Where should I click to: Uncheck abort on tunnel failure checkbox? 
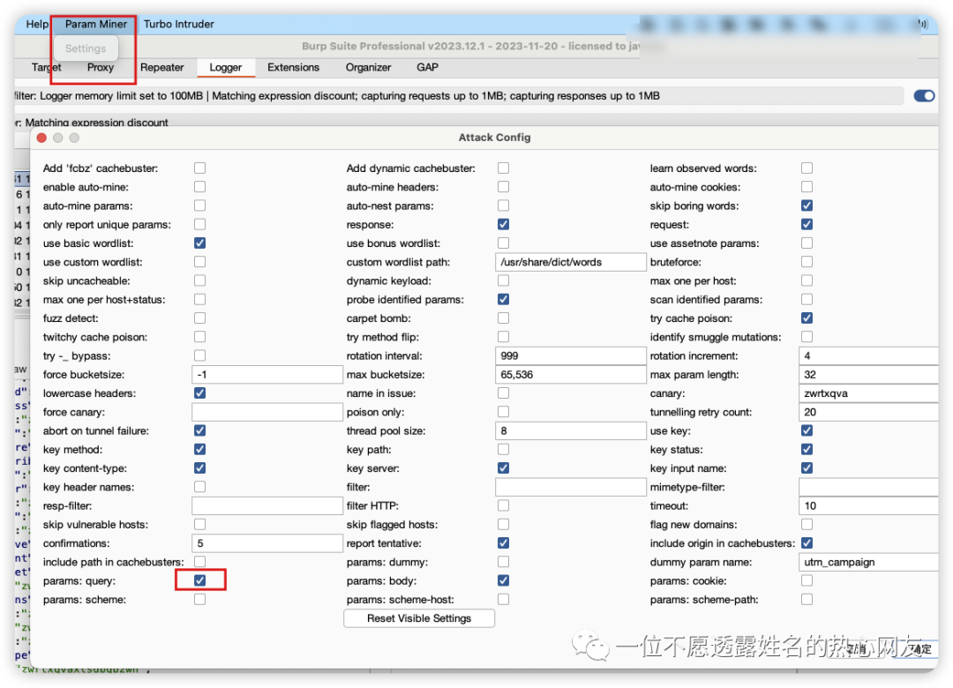tap(199, 430)
